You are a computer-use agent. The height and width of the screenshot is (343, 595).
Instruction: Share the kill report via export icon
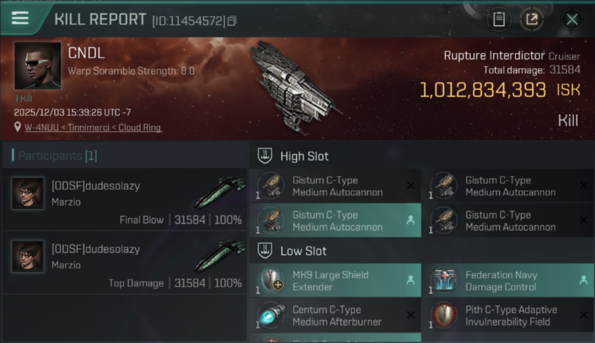pos(531,19)
